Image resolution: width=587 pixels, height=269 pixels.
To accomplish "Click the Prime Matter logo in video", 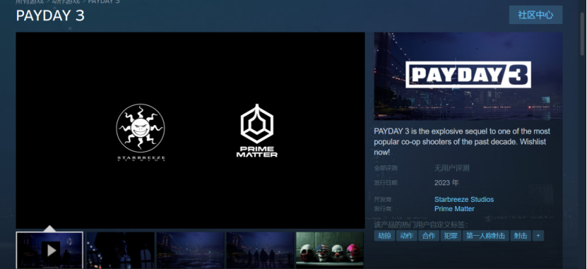I will tap(257, 131).
